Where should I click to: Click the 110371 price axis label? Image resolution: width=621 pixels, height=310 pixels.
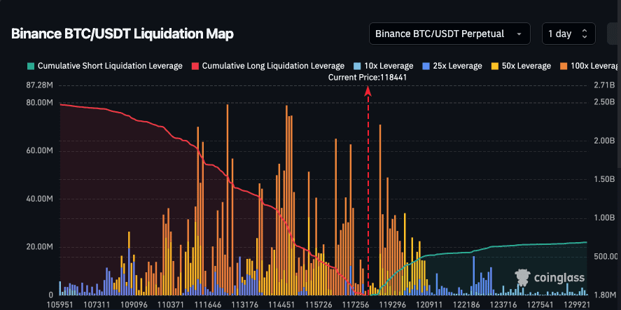pos(170,305)
